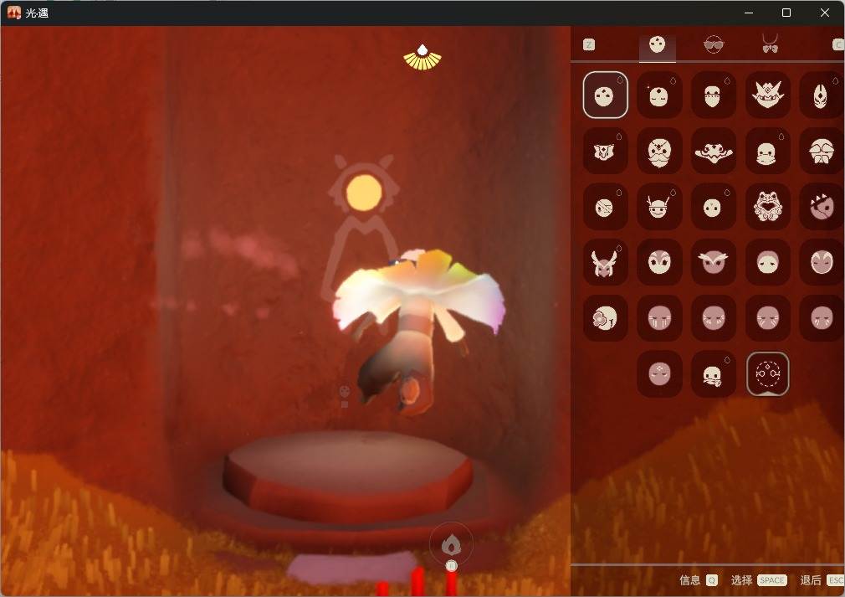Image resolution: width=845 pixels, height=597 pixels.
Task: Choose the eyepatch pirate mask
Action: (605, 206)
